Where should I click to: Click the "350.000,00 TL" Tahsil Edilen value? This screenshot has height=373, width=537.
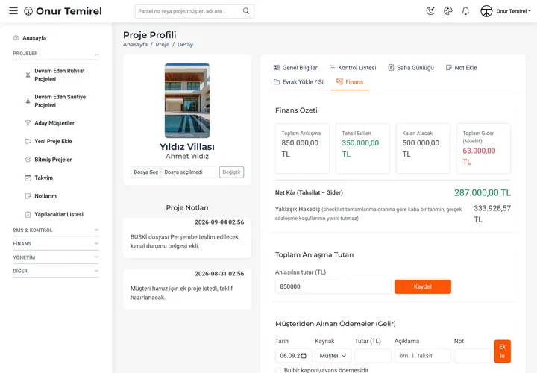click(x=360, y=148)
